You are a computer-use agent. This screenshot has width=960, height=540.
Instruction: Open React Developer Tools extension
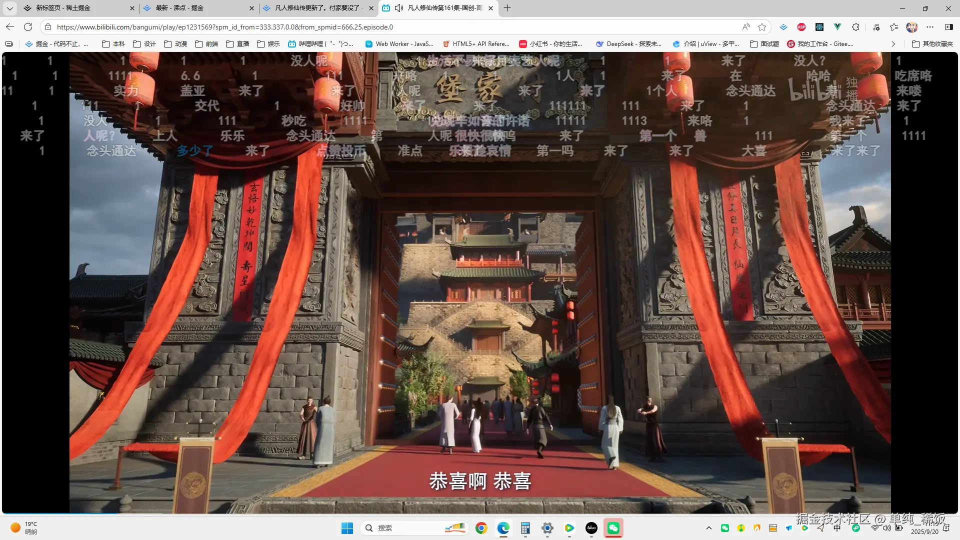tap(819, 27)
